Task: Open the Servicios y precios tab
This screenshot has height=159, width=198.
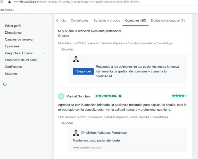Action: (x=107, y=20)
